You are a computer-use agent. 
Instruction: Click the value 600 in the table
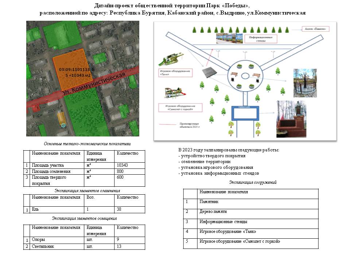[120, 177]
